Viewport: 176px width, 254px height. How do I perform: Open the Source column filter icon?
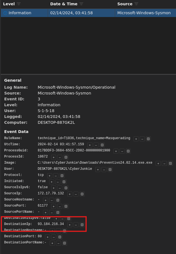(136, 4)
